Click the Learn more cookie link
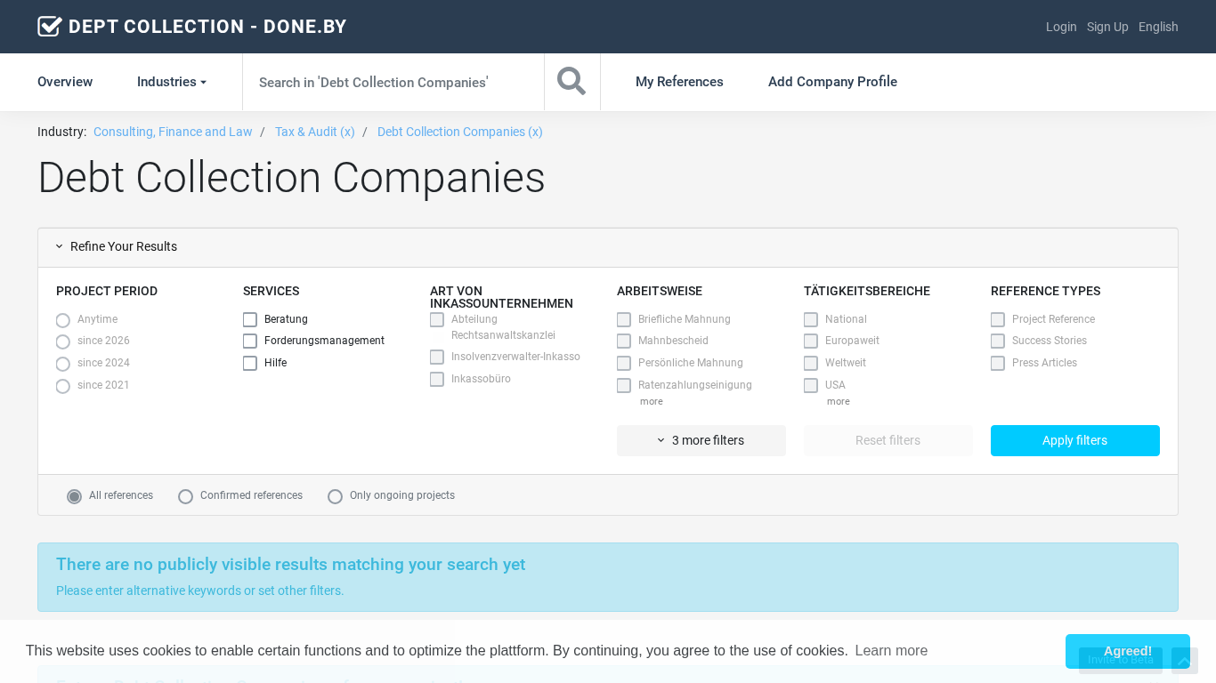Screen dimensions: 1216x683 click(x=891, y=651)
